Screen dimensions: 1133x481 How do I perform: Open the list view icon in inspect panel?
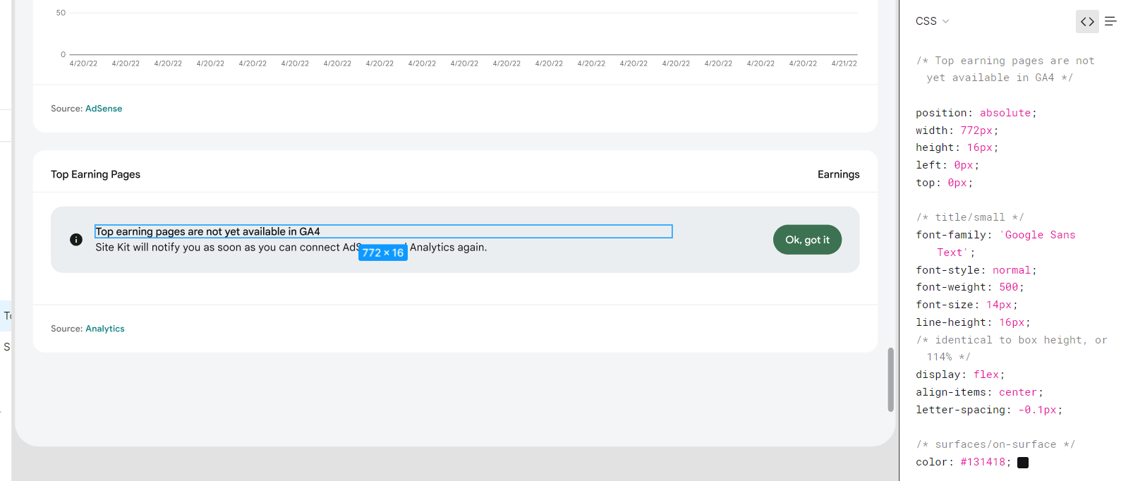1110,22
